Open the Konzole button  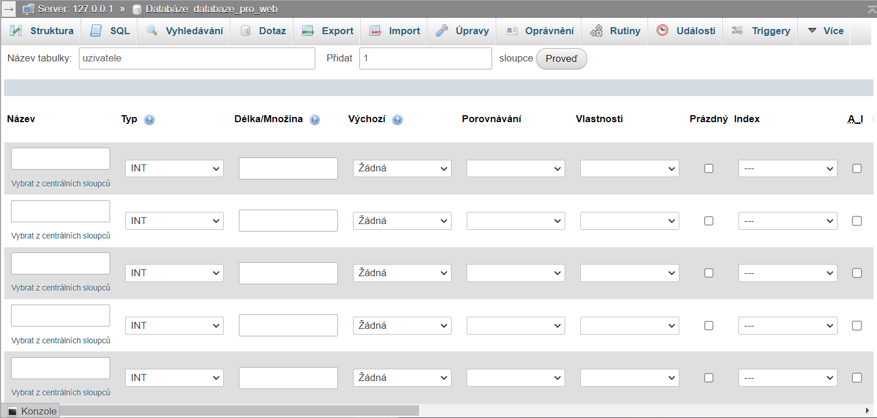[x=31, y=411]
